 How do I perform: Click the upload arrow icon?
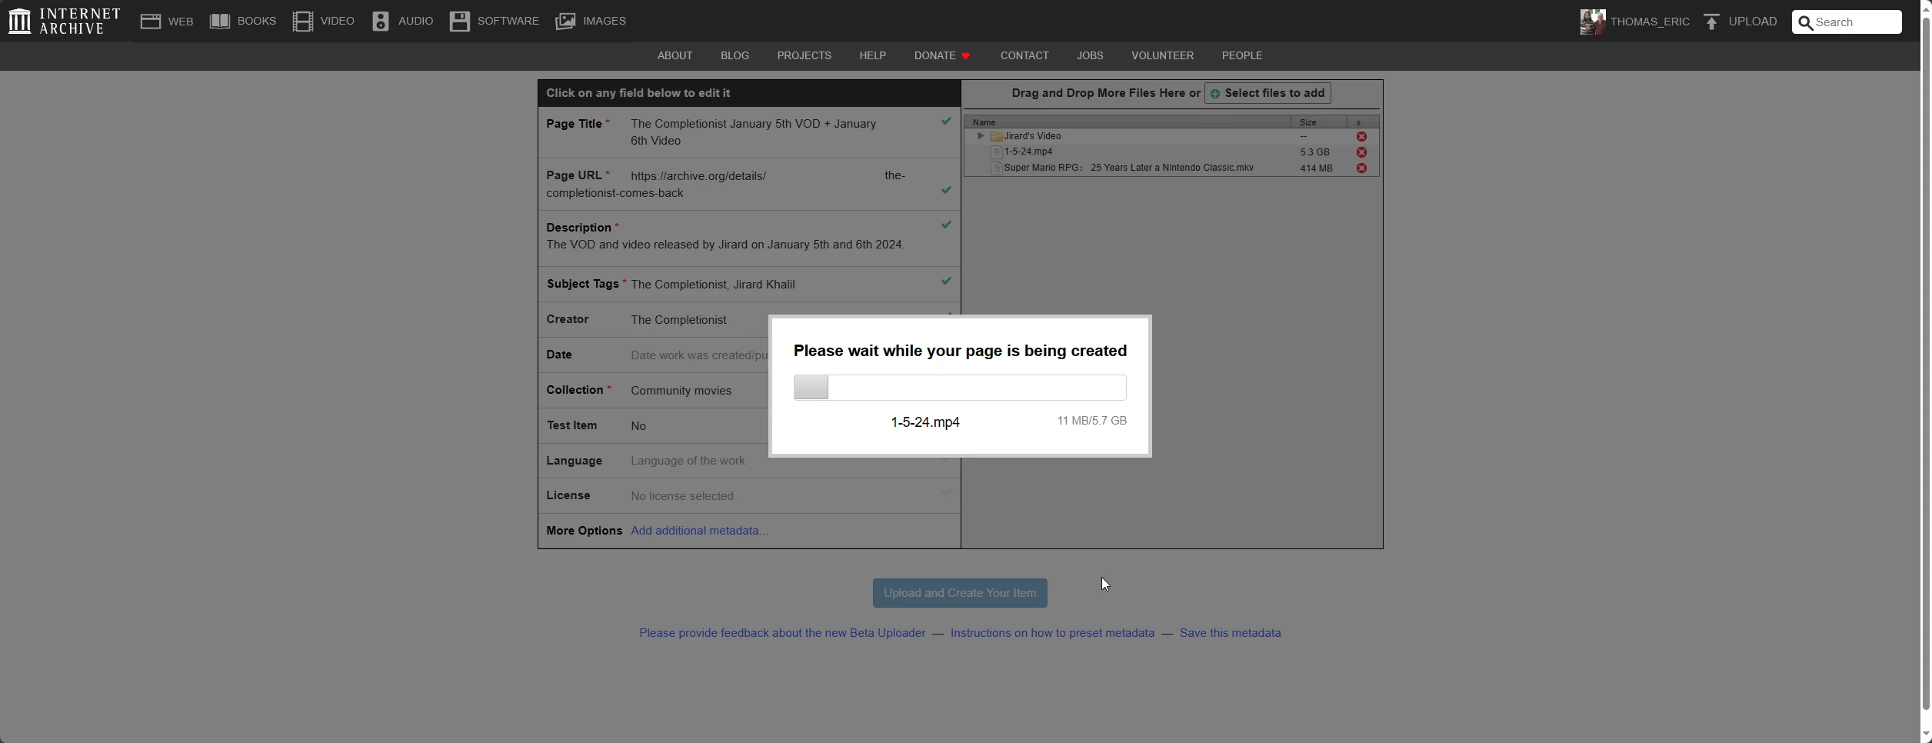click(1711, 22)
